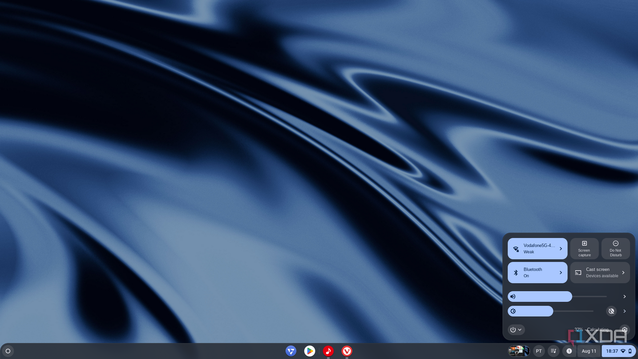
Task: Open the Vivaldi browser from shelf
Action: (x=347, y=351)
